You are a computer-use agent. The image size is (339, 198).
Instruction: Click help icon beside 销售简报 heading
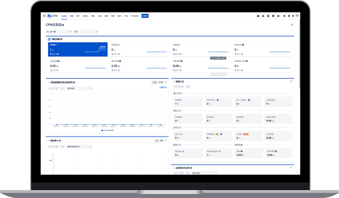pyautogui.click(x=61, y=39)
